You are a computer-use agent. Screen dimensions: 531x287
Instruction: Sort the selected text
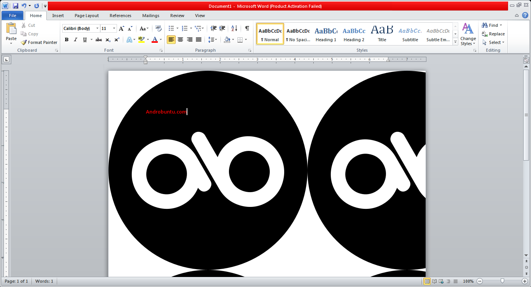point(233,29)
